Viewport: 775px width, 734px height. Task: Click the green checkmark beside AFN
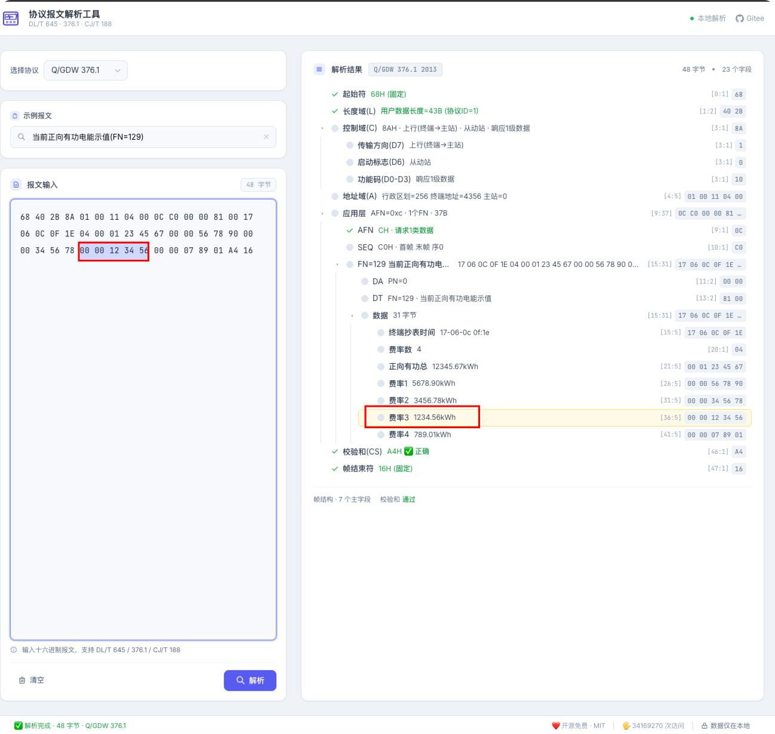click(x=350, y=231)
